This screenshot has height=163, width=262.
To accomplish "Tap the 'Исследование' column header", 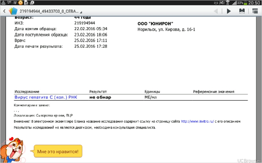I will pos(27,91).
